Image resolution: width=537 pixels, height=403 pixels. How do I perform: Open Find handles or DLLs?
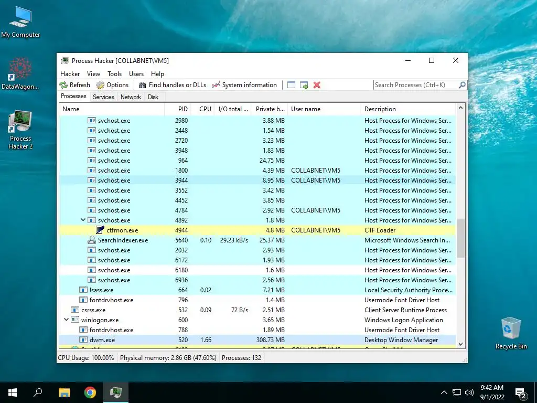point(173,85)
